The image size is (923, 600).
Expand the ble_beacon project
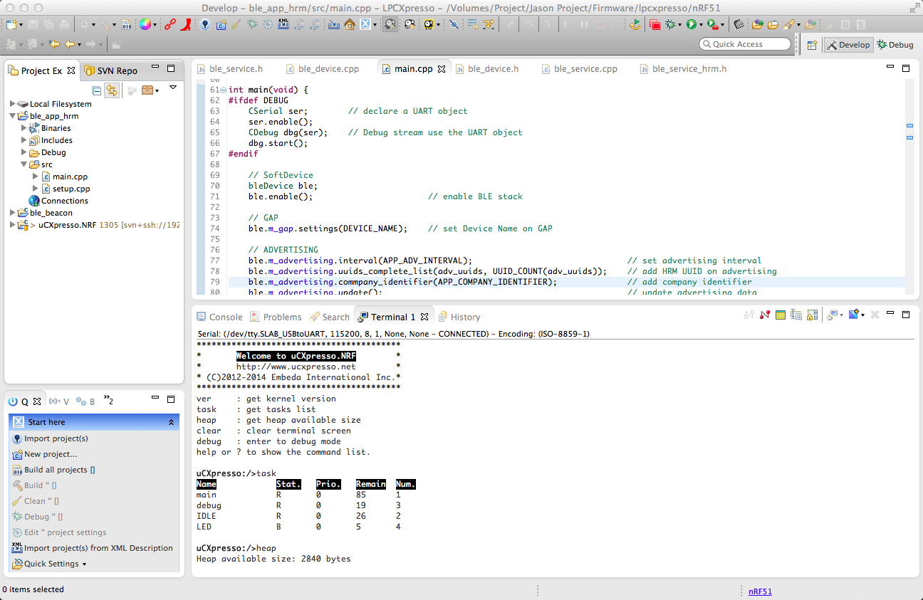[x=13, y=213]
